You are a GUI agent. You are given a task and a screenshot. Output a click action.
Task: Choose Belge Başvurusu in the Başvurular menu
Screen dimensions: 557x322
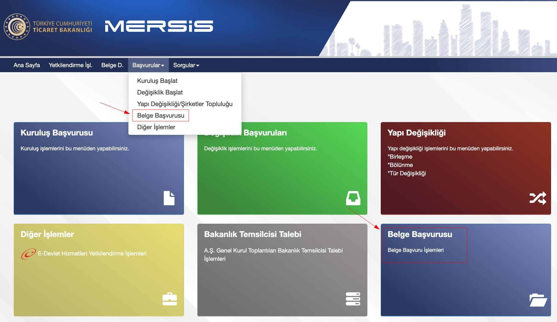(161, 116)
